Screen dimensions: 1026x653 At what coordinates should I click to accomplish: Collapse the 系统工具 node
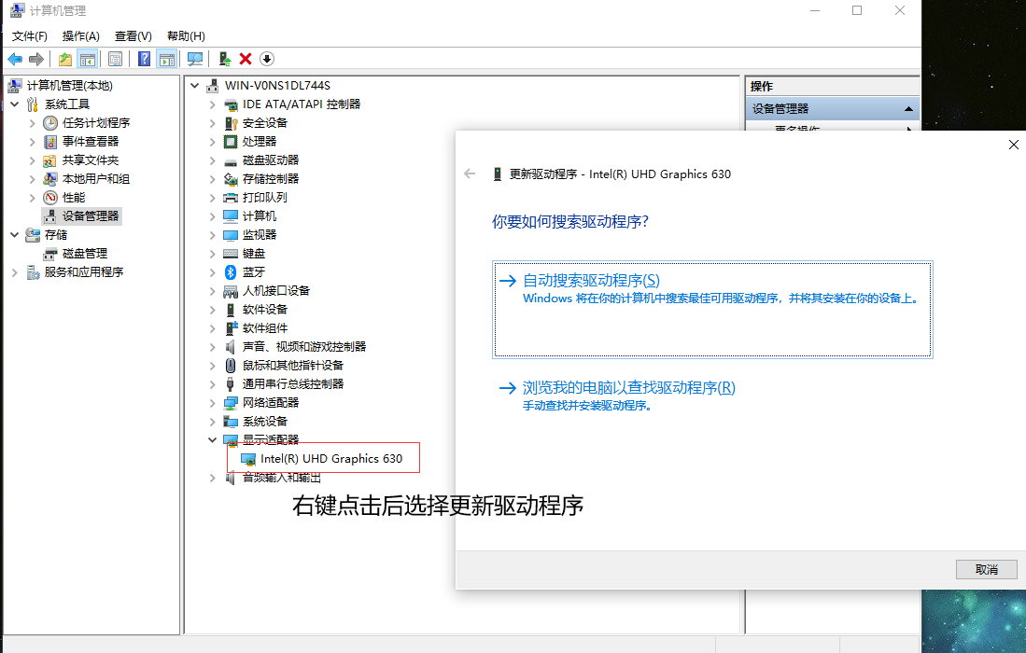click(x=15, y=104)
